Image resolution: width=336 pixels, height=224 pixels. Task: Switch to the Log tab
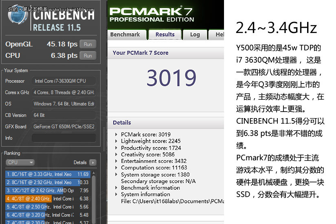pos(195,35)
